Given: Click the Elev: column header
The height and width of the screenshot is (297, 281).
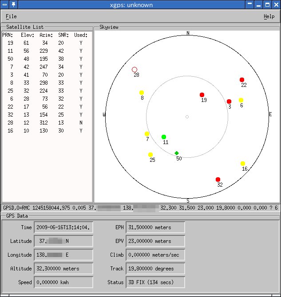Looking at the screenshot, I should (28, 35).
